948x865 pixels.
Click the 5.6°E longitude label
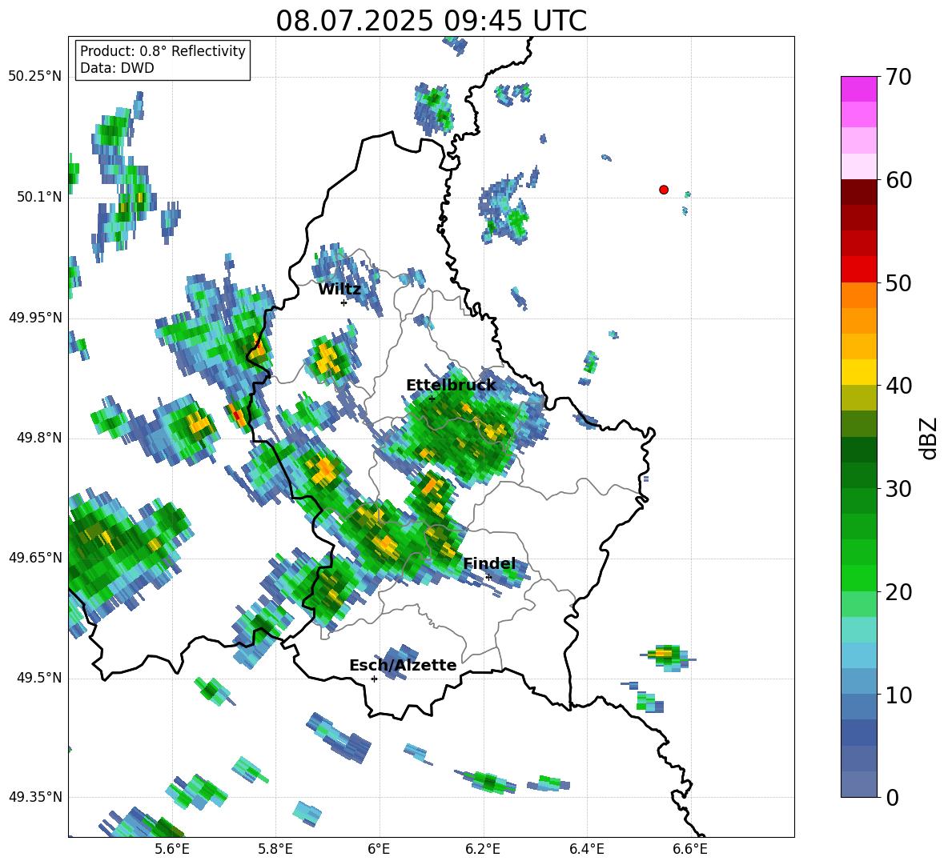[172, 849]
